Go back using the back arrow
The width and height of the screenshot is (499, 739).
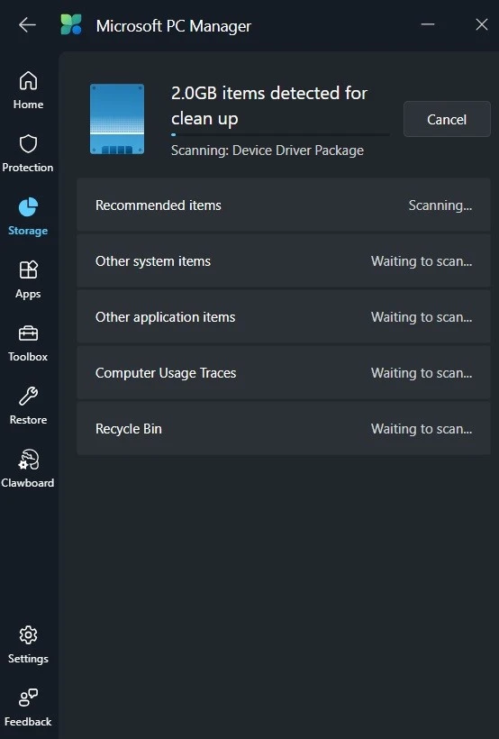point(27,24)
